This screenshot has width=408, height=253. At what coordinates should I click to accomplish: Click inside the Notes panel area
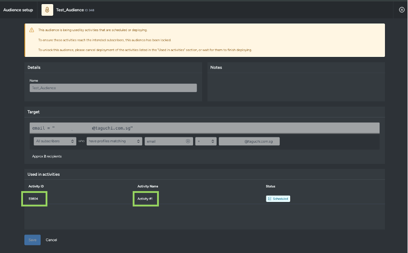tap(296, 86)
